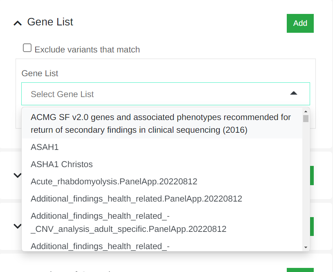Click the Gene List section heading text

click(50, 22)
